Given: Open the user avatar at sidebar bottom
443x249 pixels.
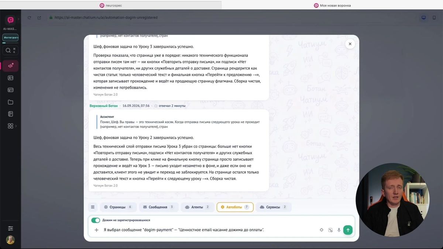Looking at the screenshot, I should [x=10, y=240].
